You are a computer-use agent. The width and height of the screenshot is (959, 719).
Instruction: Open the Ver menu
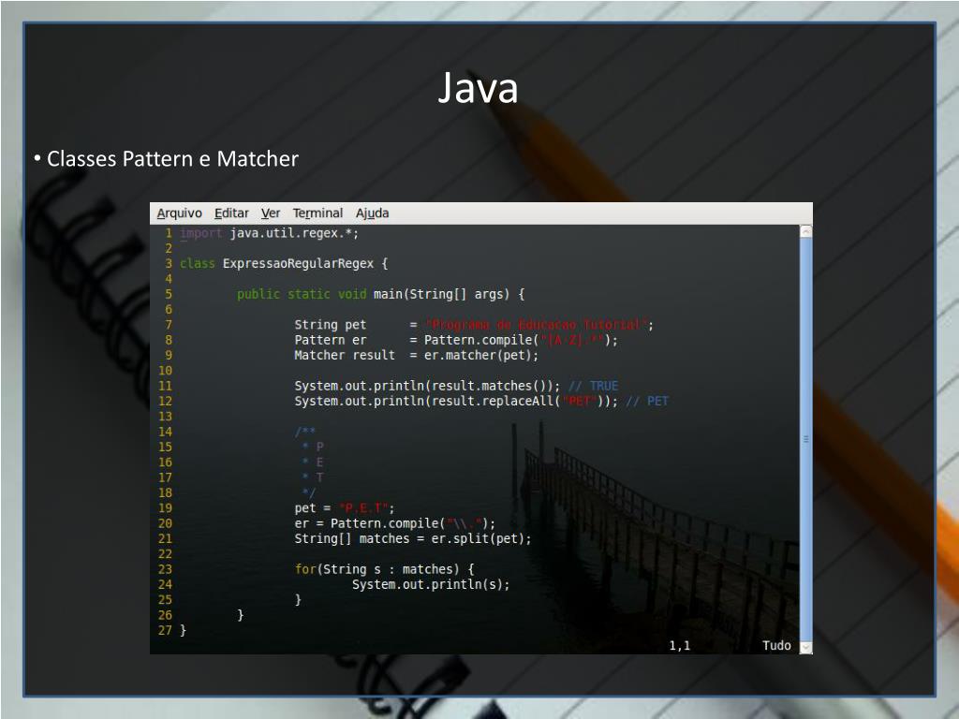point(271,213)
